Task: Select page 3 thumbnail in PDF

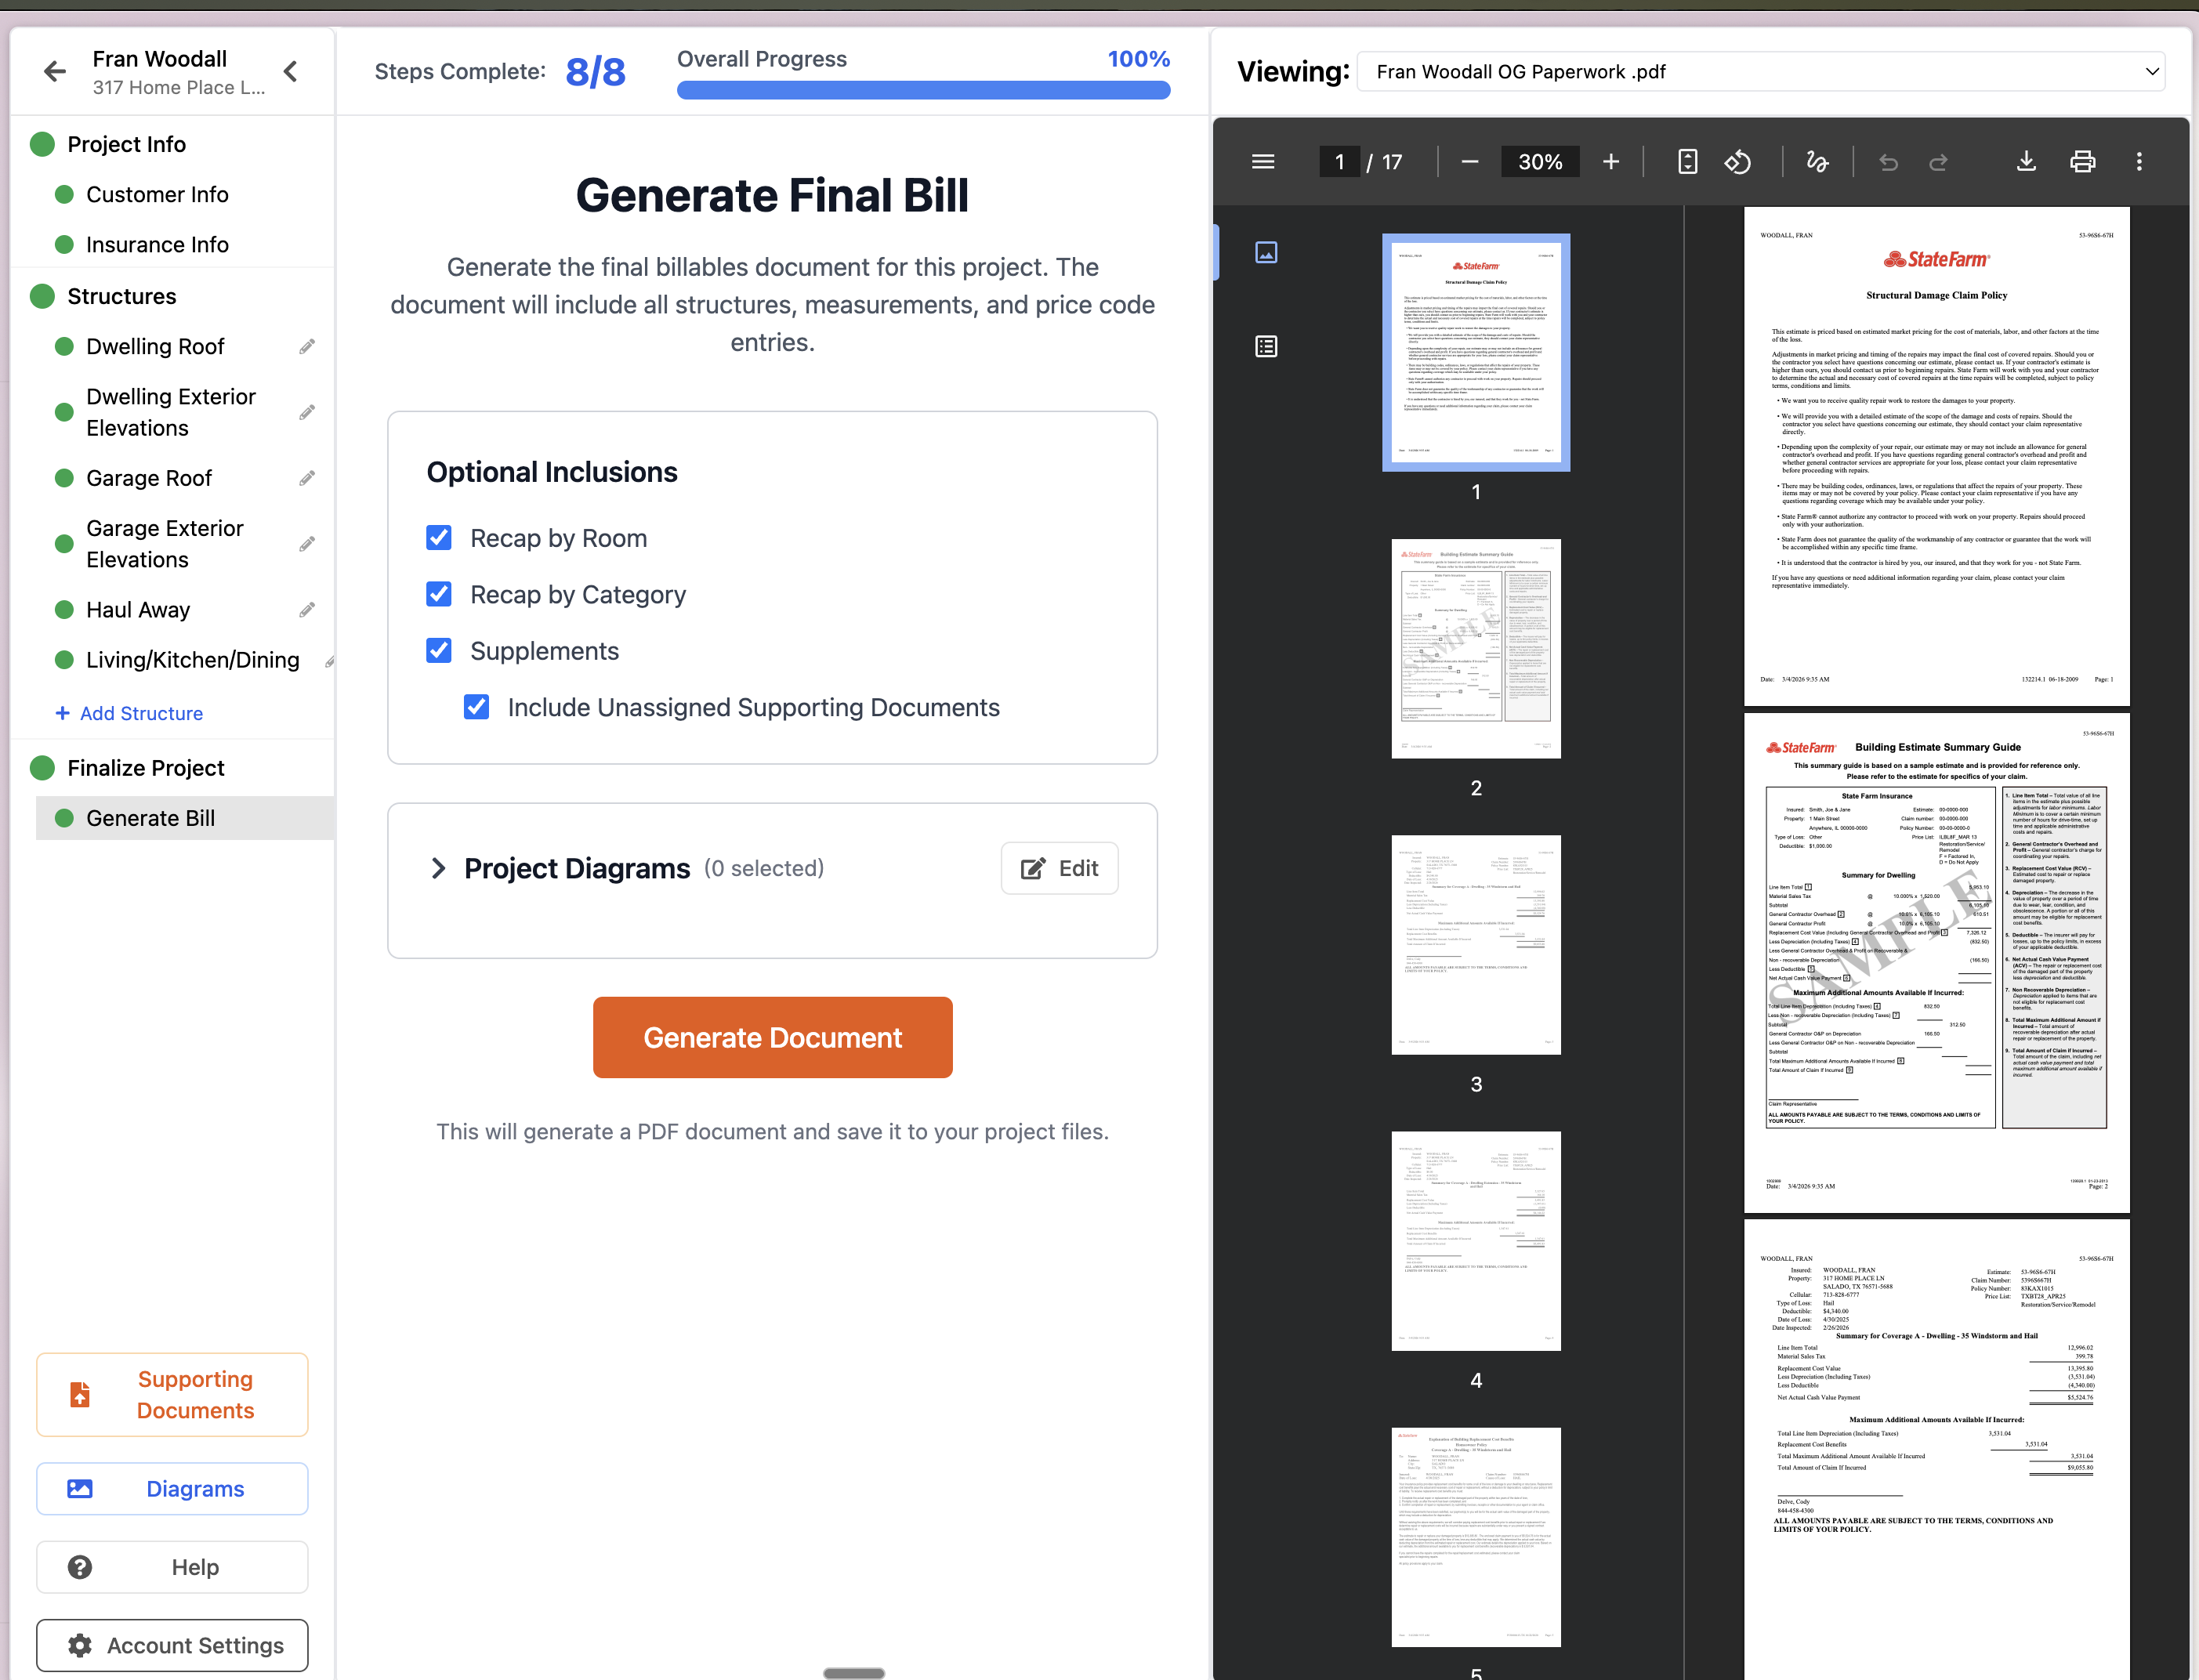Action: coord(1475,945)
